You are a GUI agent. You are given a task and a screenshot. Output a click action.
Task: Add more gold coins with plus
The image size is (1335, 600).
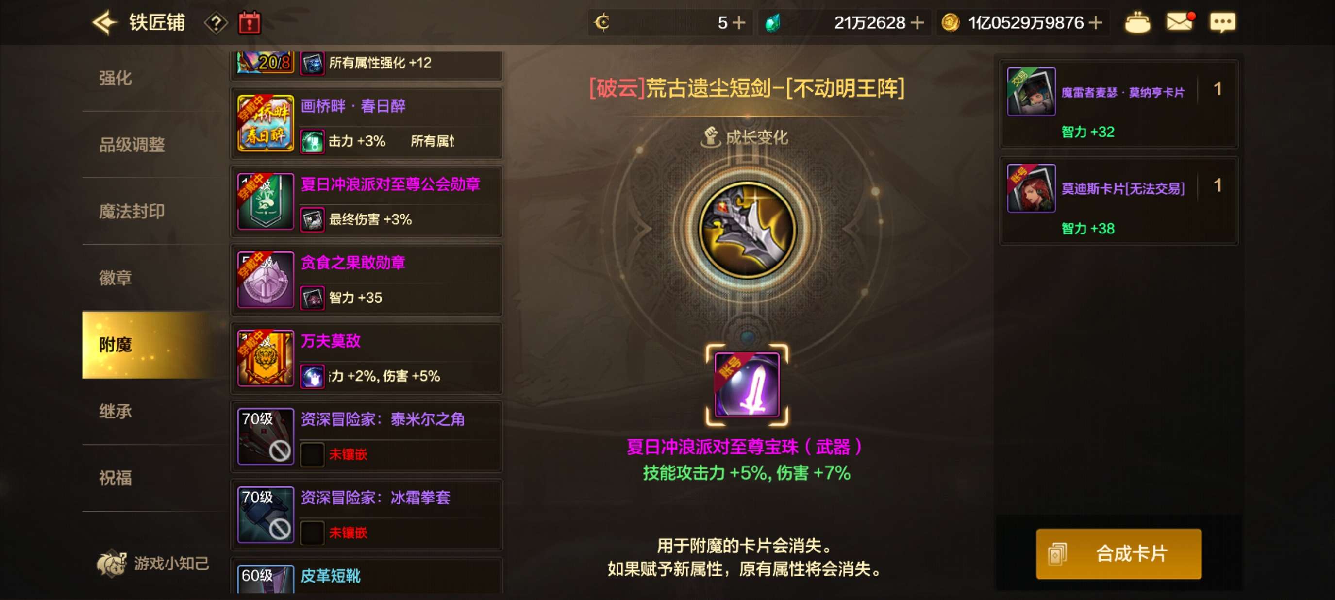coord(1095,23)
